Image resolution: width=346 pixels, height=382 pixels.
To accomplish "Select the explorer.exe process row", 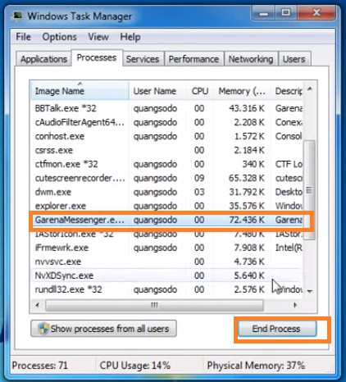I will 167,206.
